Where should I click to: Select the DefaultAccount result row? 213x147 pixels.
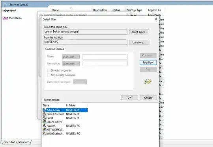[x=65, y=114]
